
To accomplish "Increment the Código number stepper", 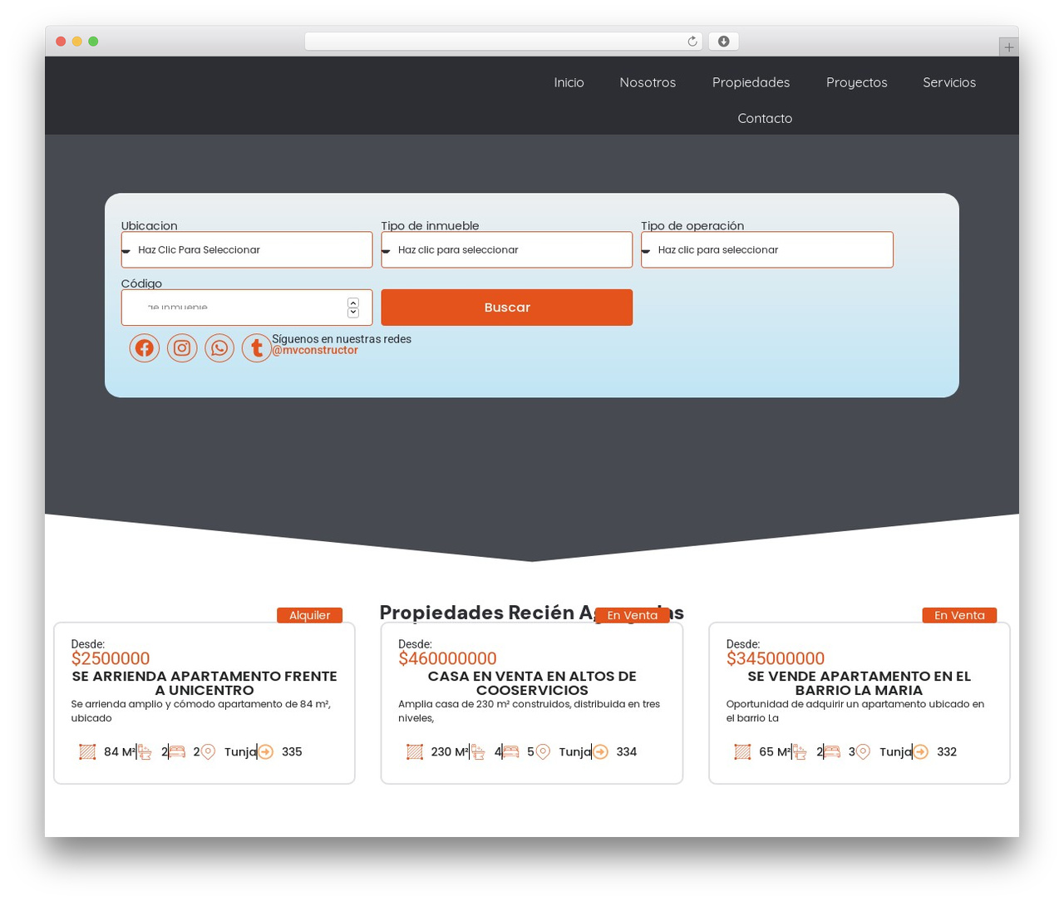I will coord(353,303).
